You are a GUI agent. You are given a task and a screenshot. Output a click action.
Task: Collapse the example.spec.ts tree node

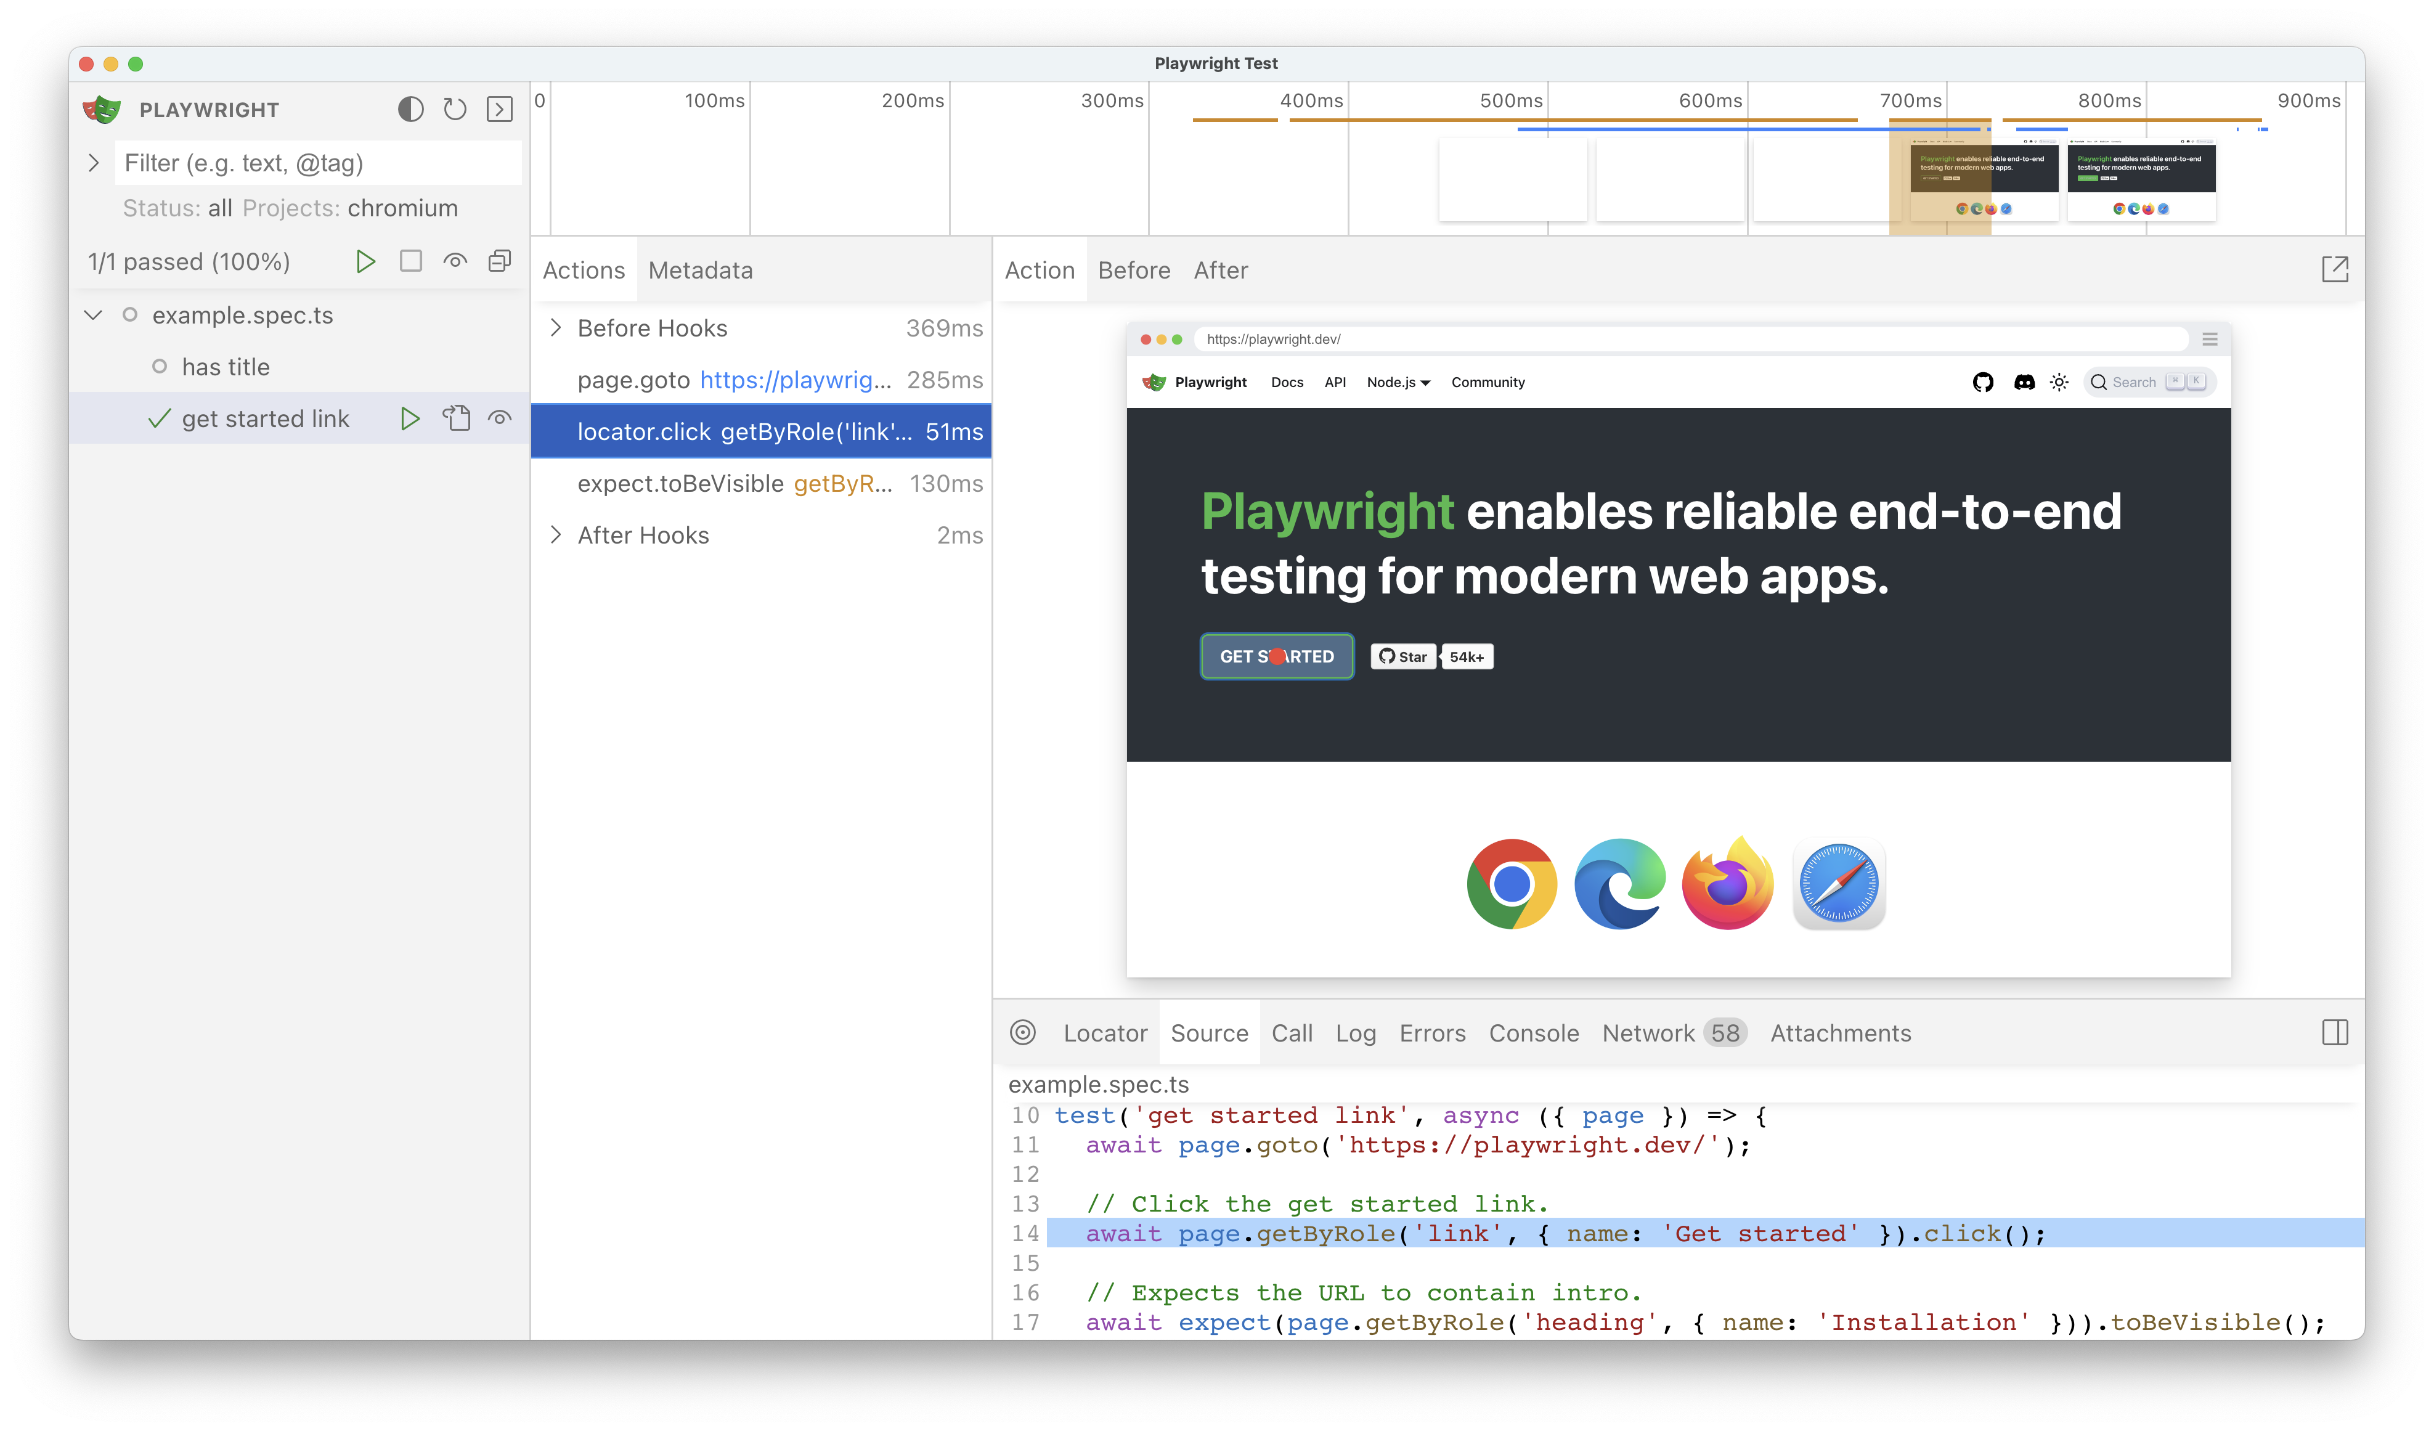click(94, 315)
